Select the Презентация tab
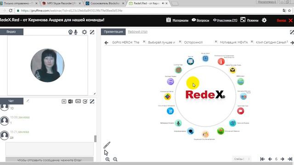Screen dimensions: 294x165 pyautogui.click(x=113, y=32)
